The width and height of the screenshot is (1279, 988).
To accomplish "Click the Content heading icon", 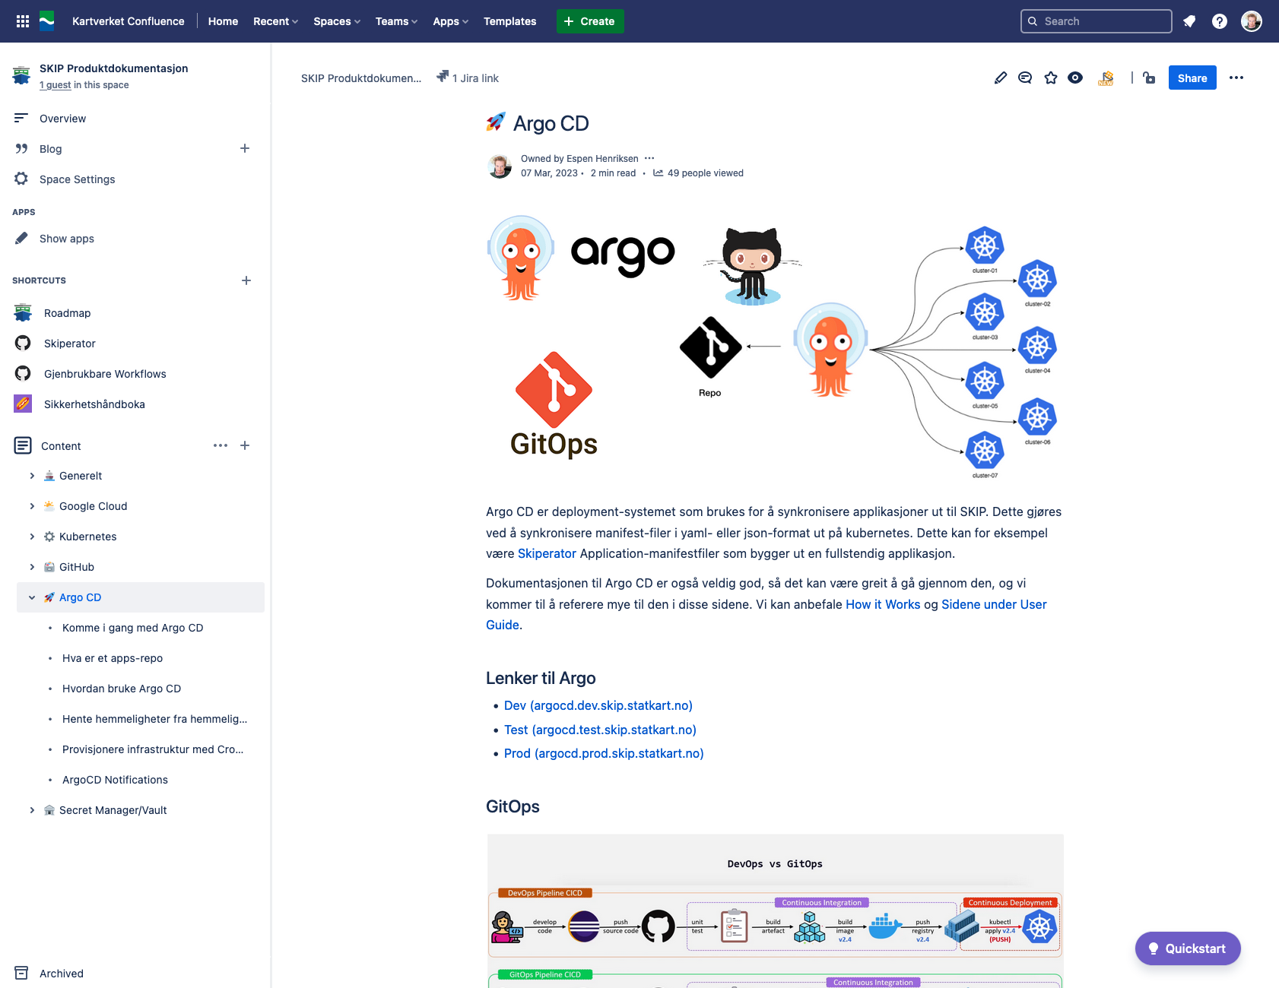I will (x=23, y=445).
